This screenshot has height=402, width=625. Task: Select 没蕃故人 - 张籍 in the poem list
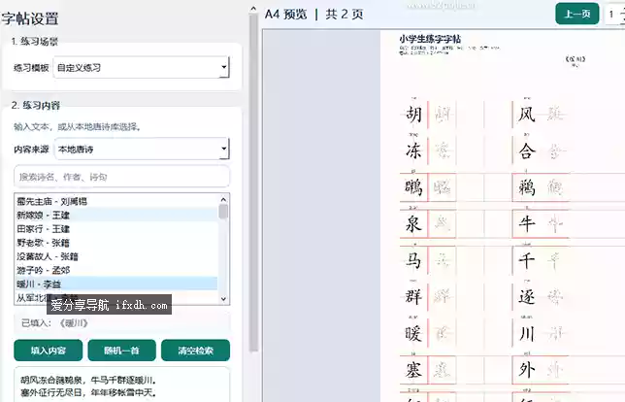[x=116, y=256]
